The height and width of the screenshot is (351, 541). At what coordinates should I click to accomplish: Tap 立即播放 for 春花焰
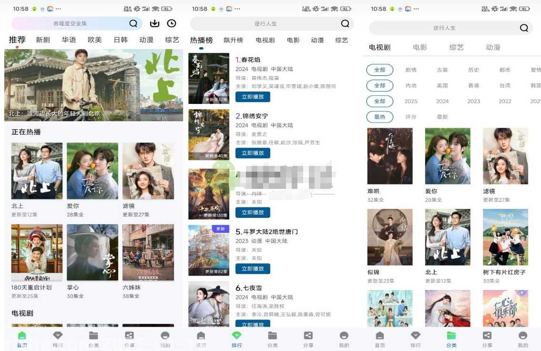pyautogui.click(x=253, y=97)
